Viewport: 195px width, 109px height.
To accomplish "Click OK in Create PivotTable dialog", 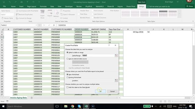I will coord(100,91).
